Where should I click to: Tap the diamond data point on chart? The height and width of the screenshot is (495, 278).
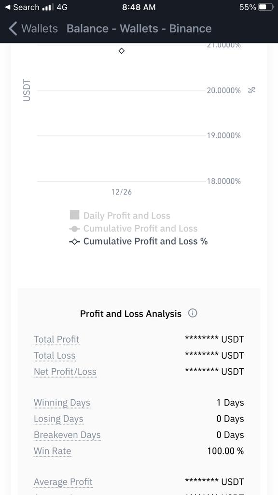[122, 51]
